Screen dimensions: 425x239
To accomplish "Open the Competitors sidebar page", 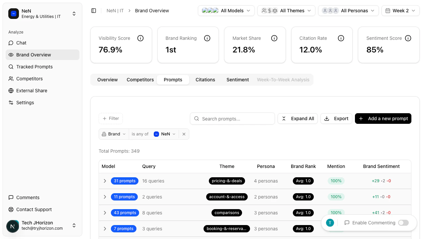I will tap(42, 79).
